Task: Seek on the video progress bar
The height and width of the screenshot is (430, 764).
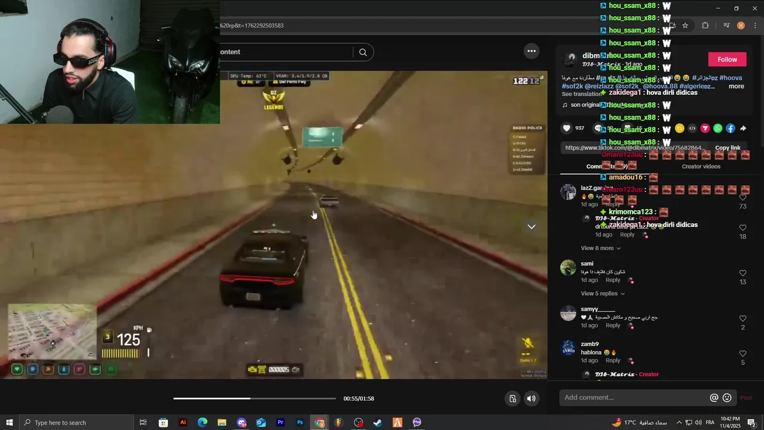Action: click(x=254, y=398)
